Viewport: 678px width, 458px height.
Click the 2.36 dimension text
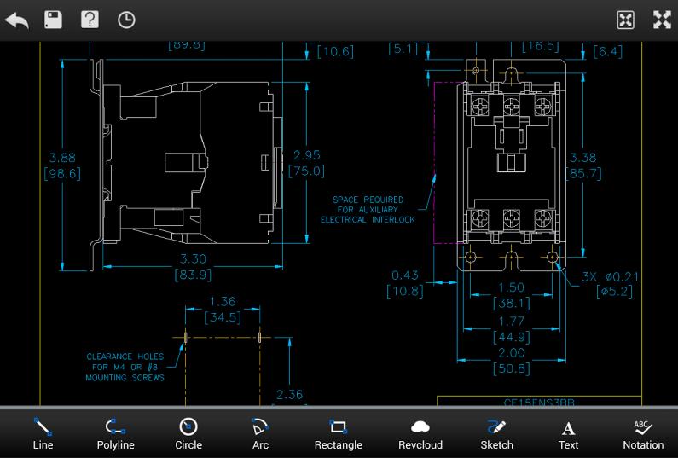click(x=289, y=394)
